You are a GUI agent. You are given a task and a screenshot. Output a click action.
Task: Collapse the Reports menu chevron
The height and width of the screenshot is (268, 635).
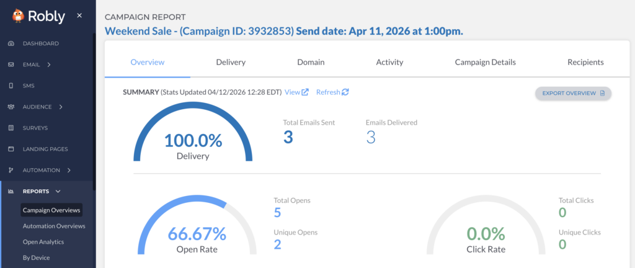[58, 192]
